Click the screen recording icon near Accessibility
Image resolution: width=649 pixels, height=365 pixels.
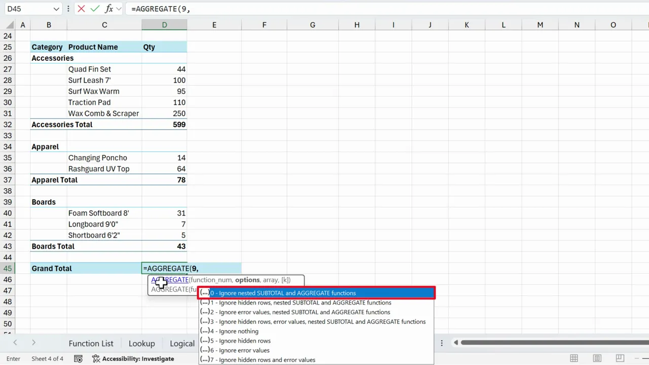click(79, 358)
